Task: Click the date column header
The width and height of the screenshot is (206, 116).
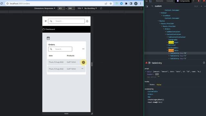Action: (x=51, y=56)
